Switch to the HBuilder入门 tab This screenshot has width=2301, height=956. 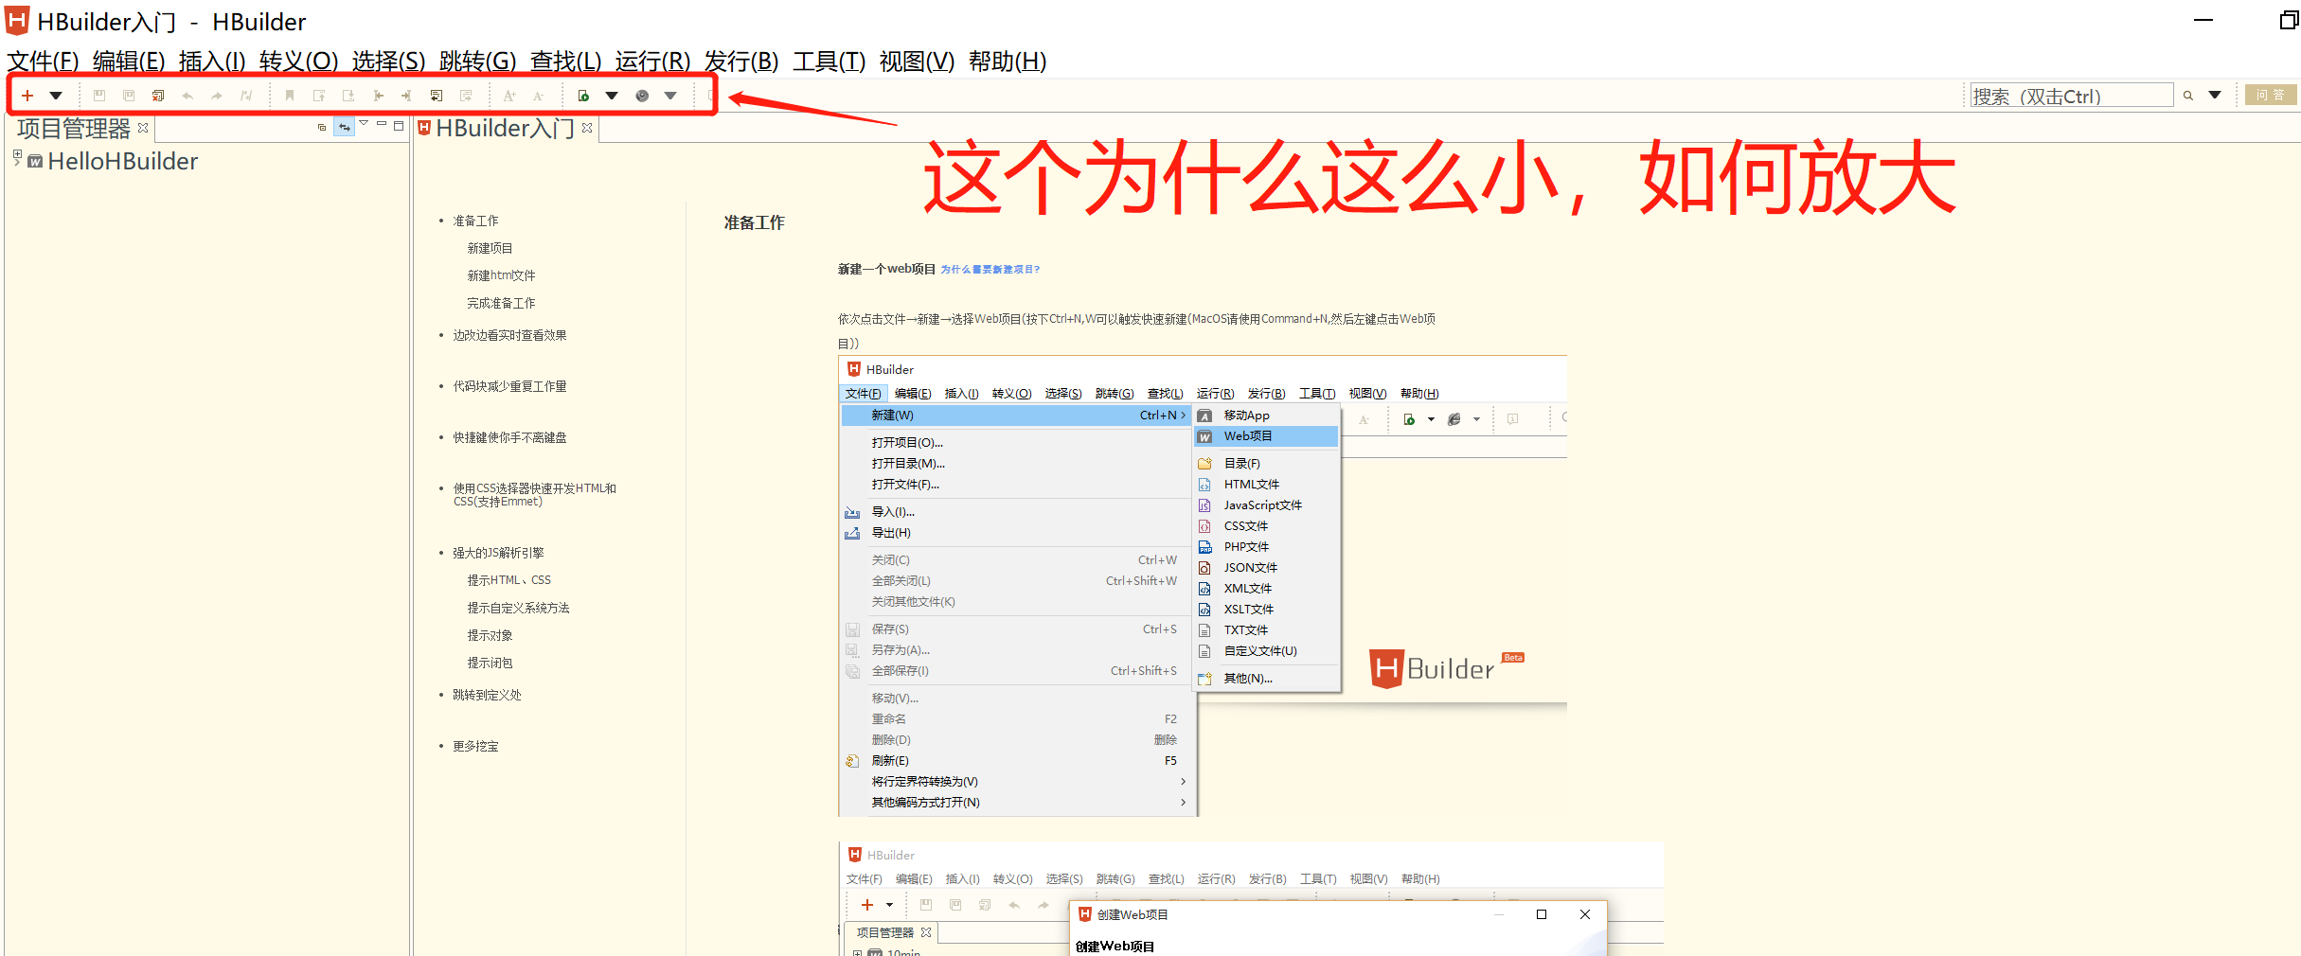click(505, 128)
